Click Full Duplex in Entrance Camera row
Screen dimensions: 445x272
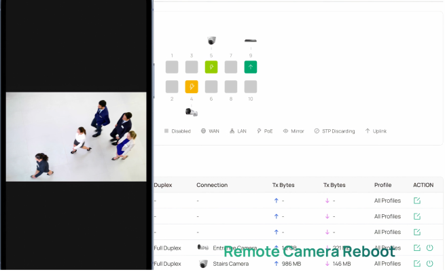(167, 248)
